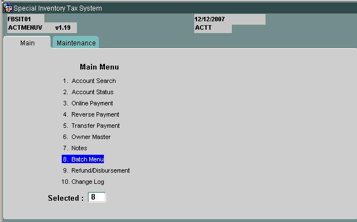Click the highlighted Batch Menu item
Image resolution: width=357 pixels, height=222 pixels.
(83, 159)
